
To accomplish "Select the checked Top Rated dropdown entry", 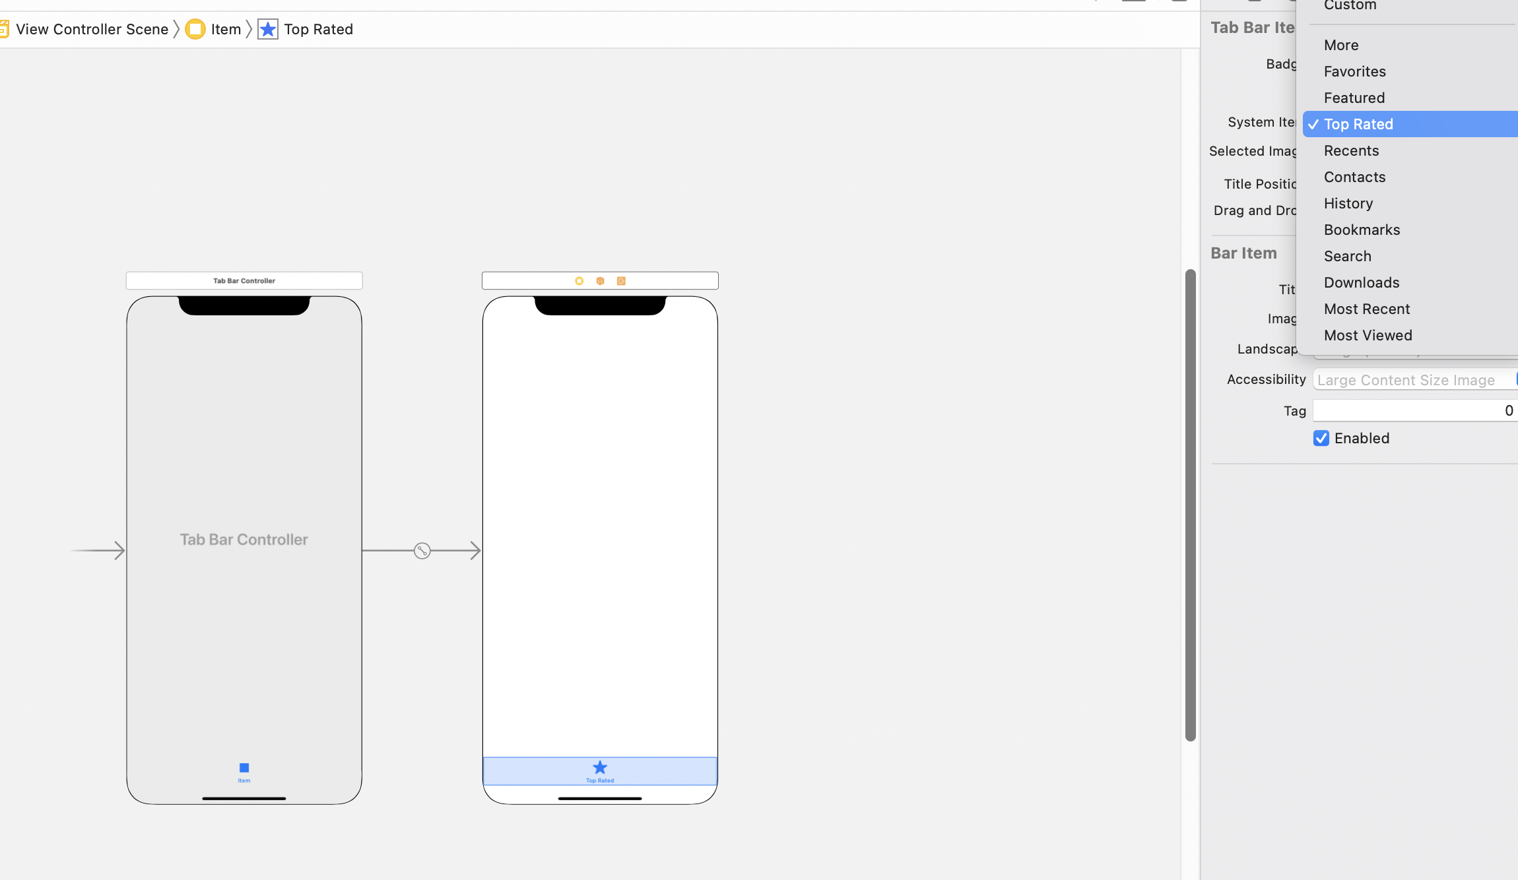I will point(1358,124).
